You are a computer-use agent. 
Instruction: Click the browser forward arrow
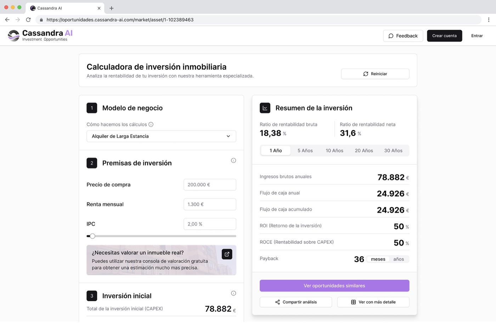coord(18,20)
